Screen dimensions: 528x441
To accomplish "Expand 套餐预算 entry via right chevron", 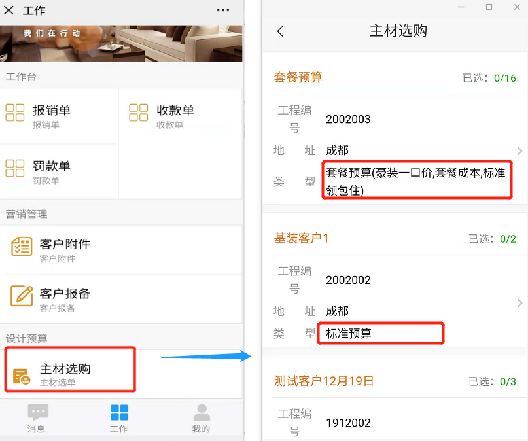I will (x=519, y=151).
